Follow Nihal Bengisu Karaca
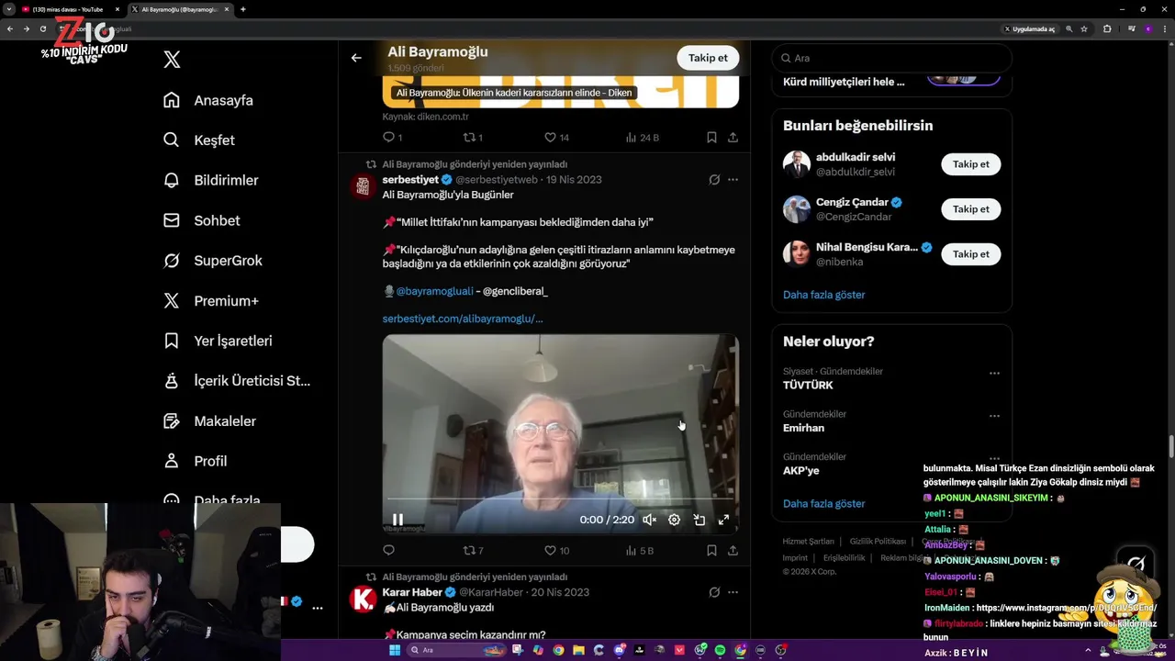The height and width of the screenshot is (661, 1175). (970, 254)
